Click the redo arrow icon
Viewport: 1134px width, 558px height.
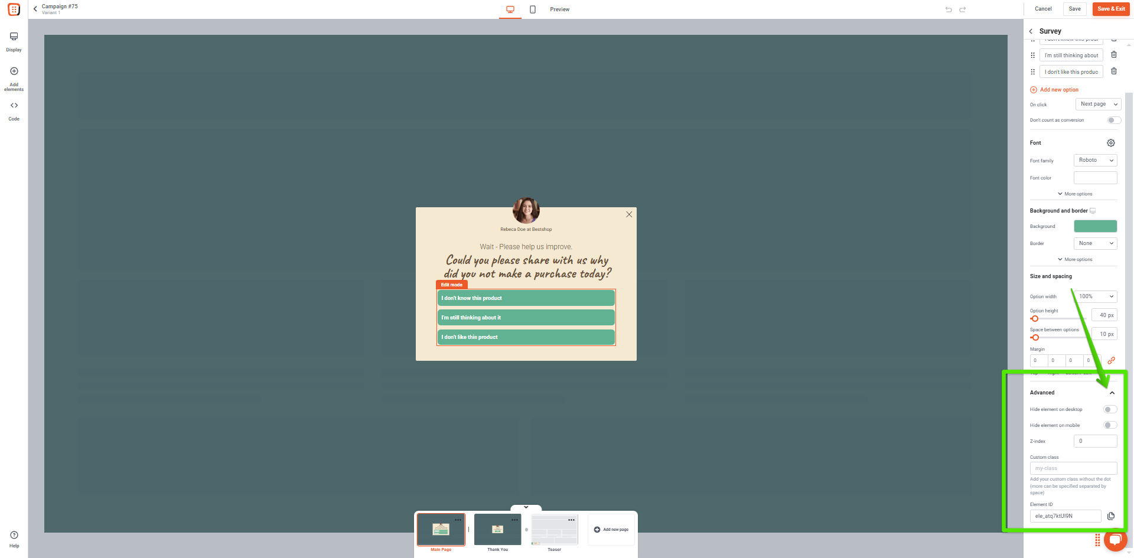963,9
